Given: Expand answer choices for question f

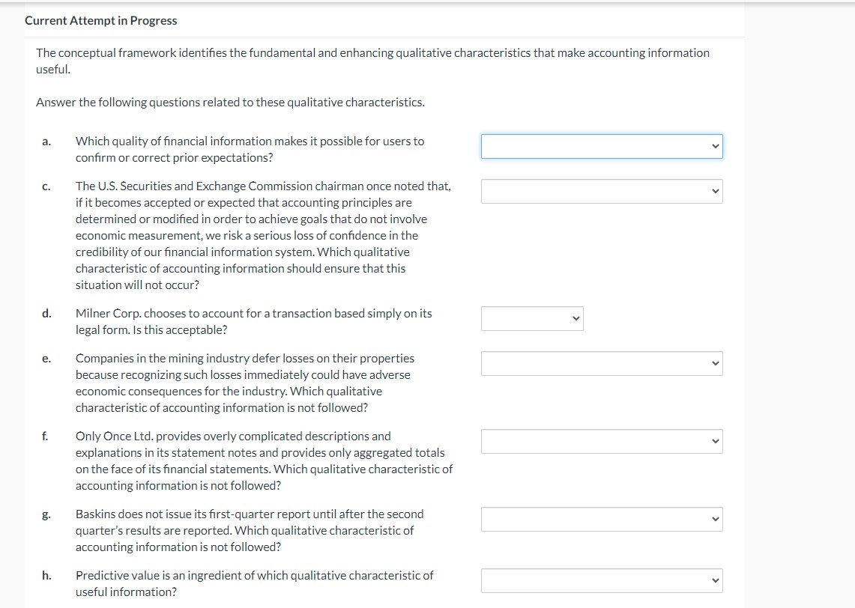Looking at the screenshot, I should coord(715,441).
